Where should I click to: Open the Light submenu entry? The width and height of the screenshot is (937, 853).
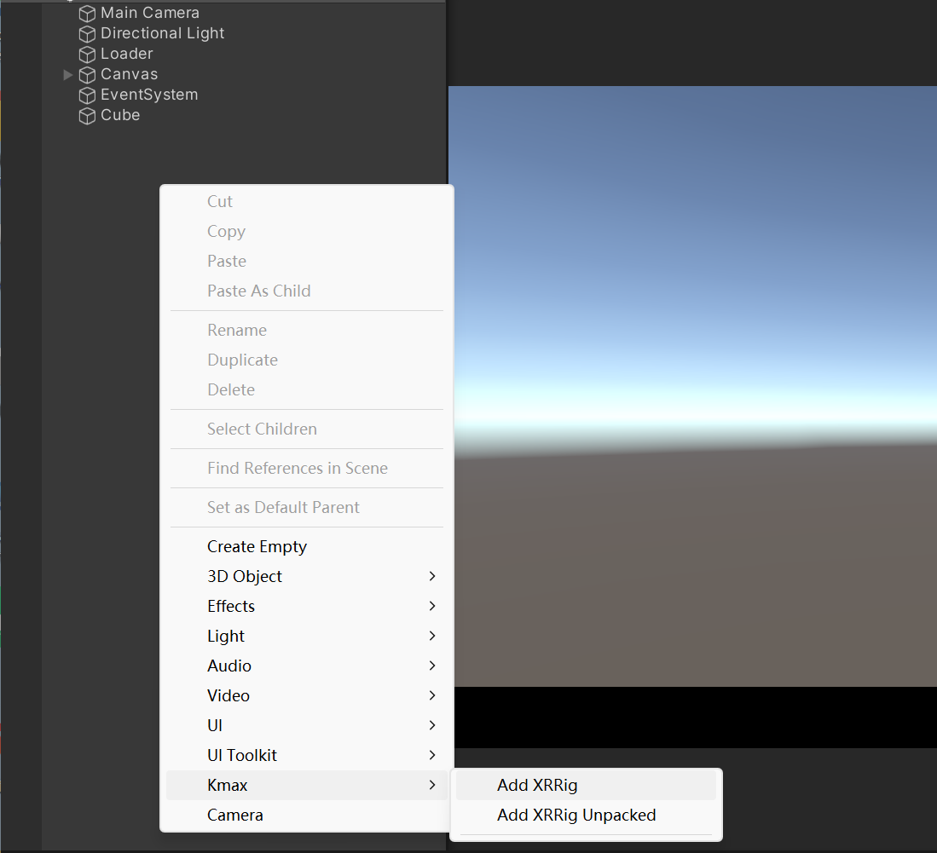tap(226, 637)
